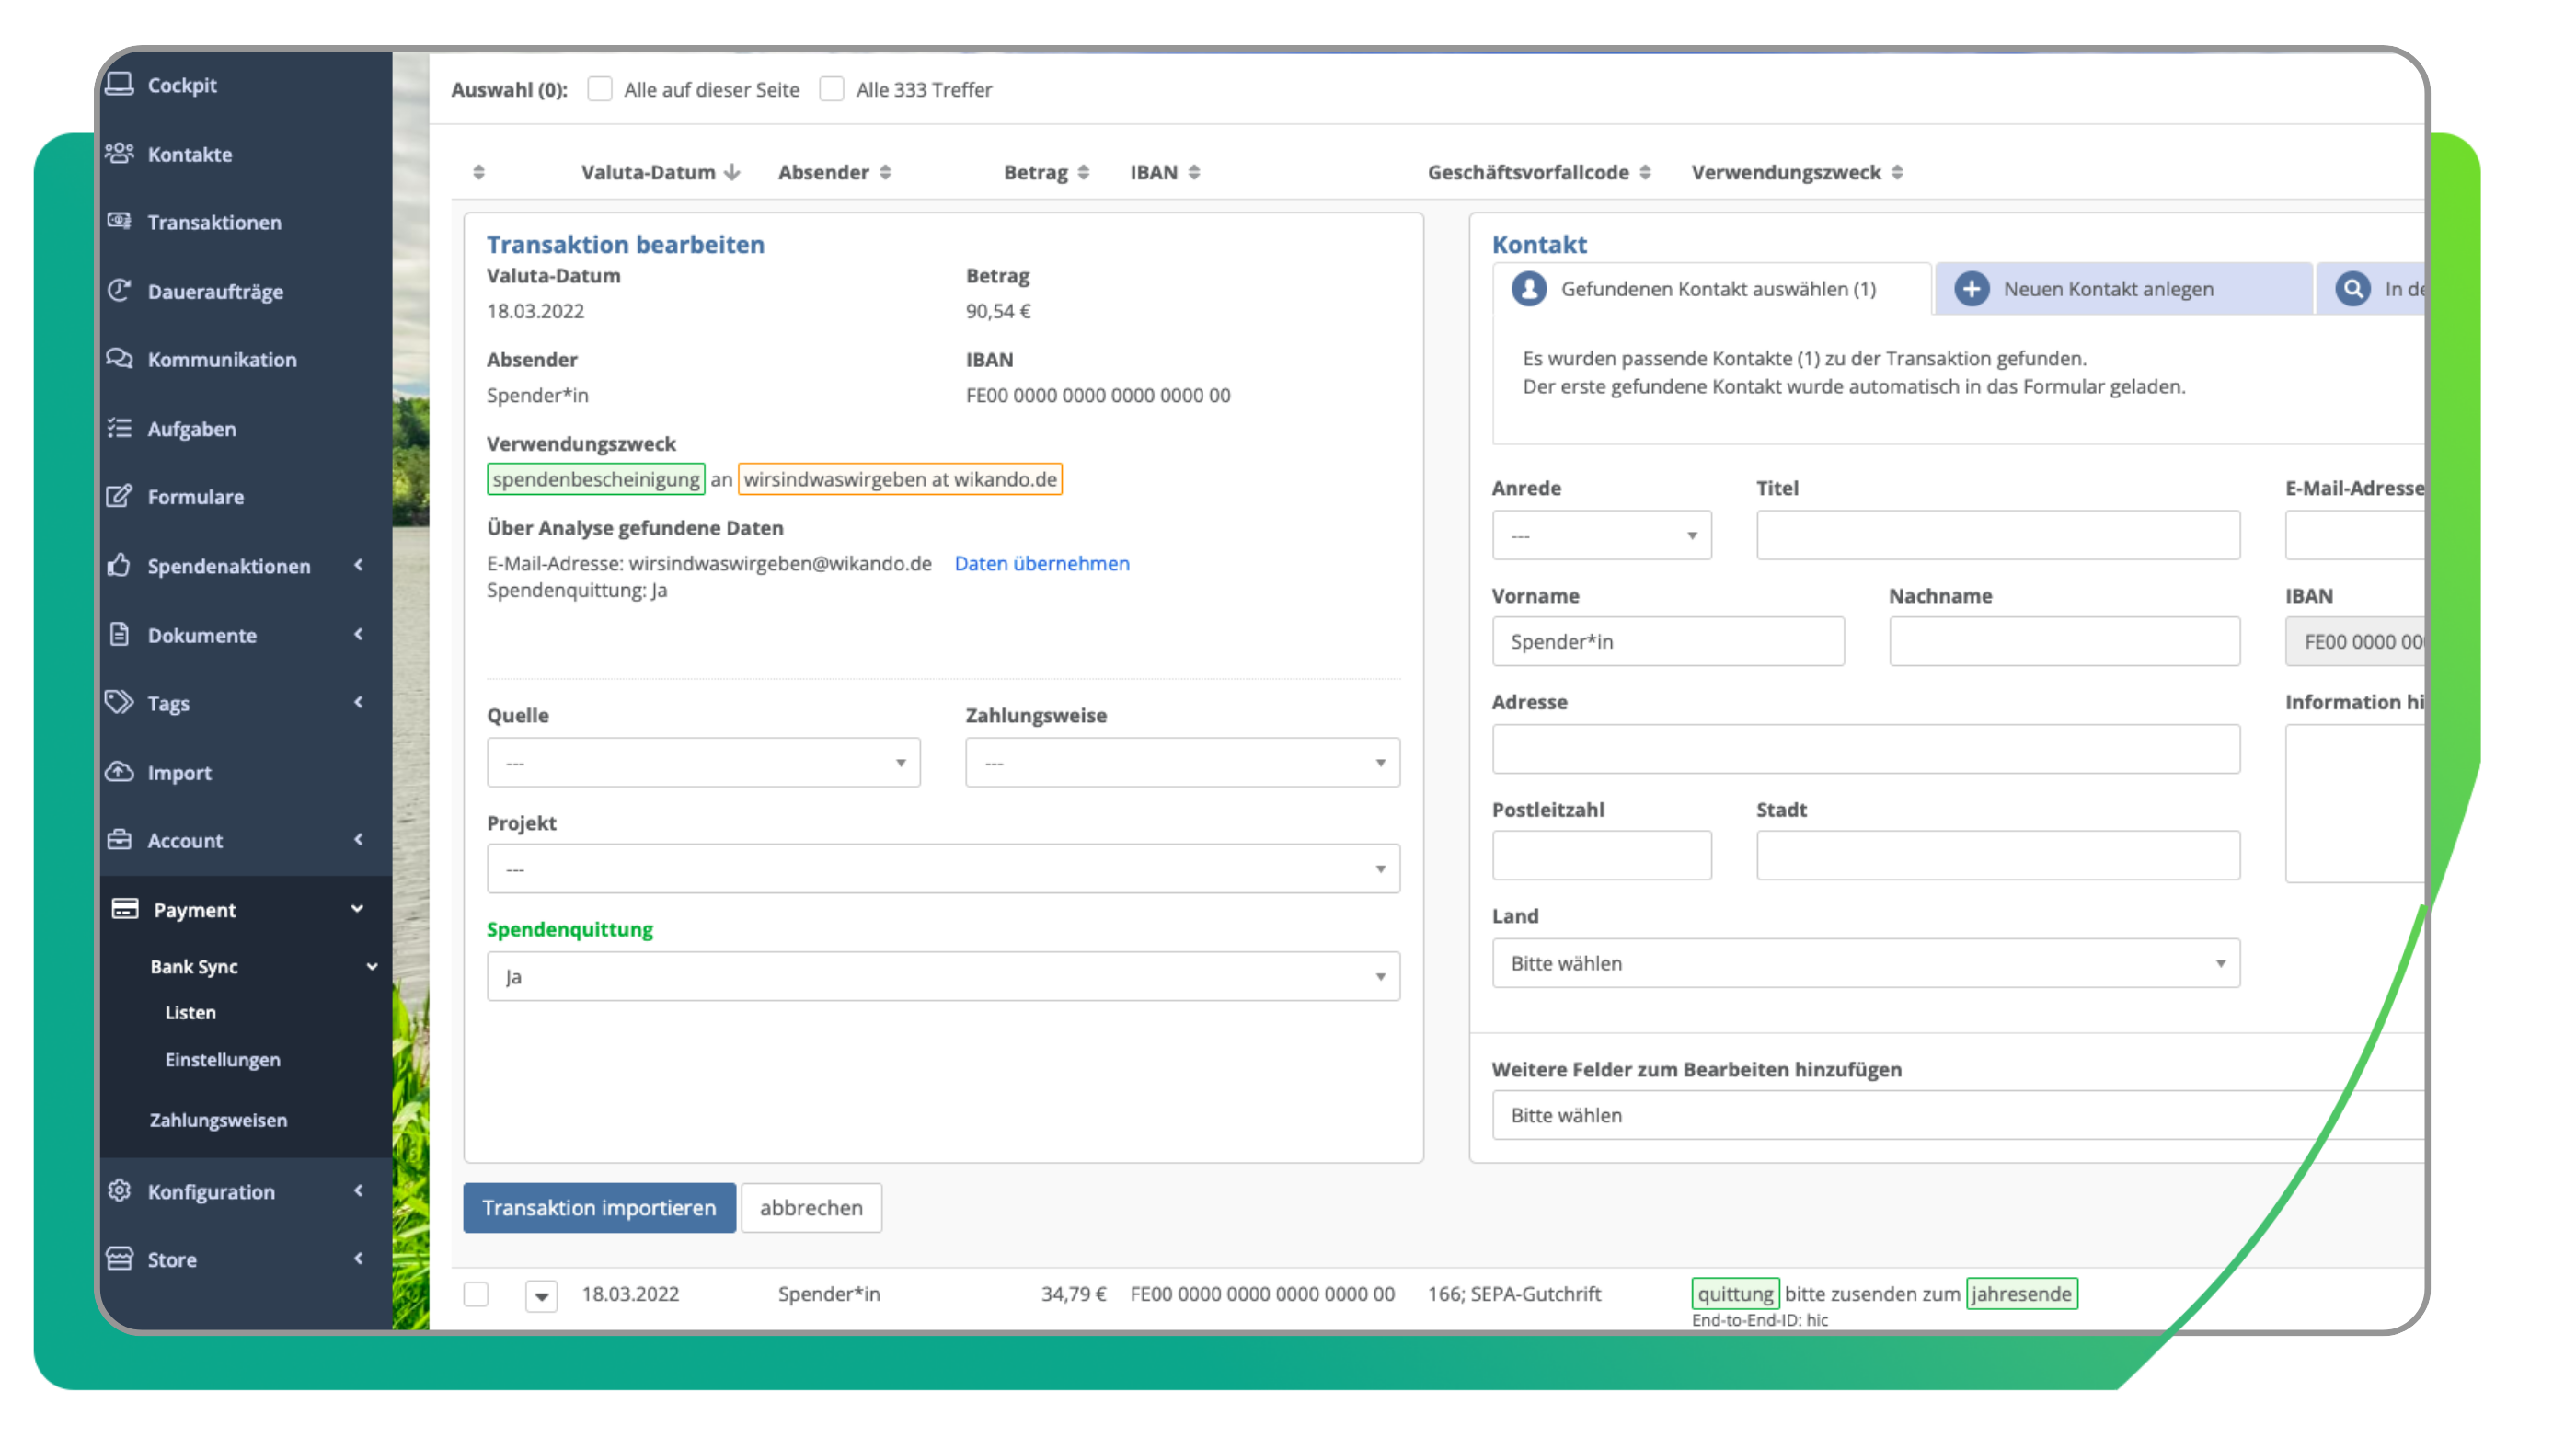Click the 'Daten übernehmen' link
Screen dimensions: 2576x1449
pos(1042,563)
